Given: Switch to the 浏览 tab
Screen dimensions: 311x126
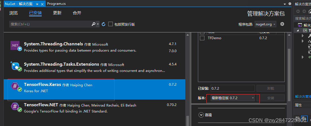Looking at the screenshot, I should [14, 13].
